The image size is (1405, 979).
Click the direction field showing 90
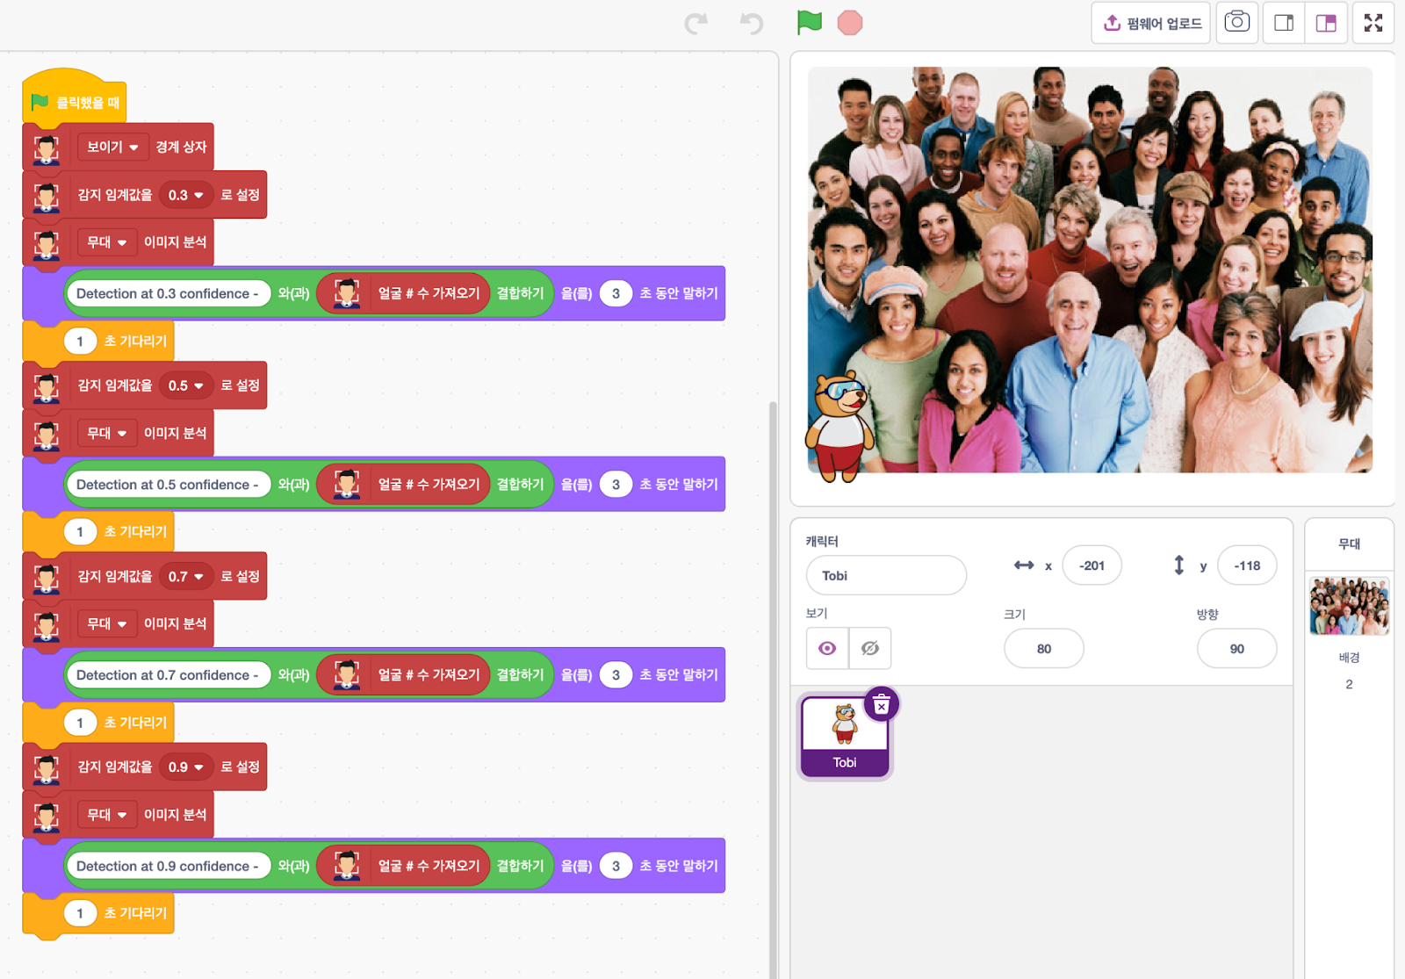point(1236,648)
